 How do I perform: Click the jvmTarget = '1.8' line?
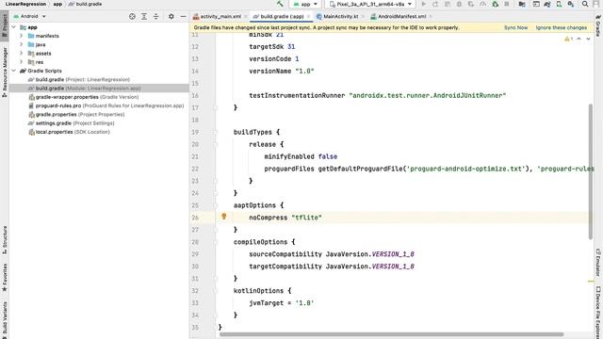click(282, 303)
